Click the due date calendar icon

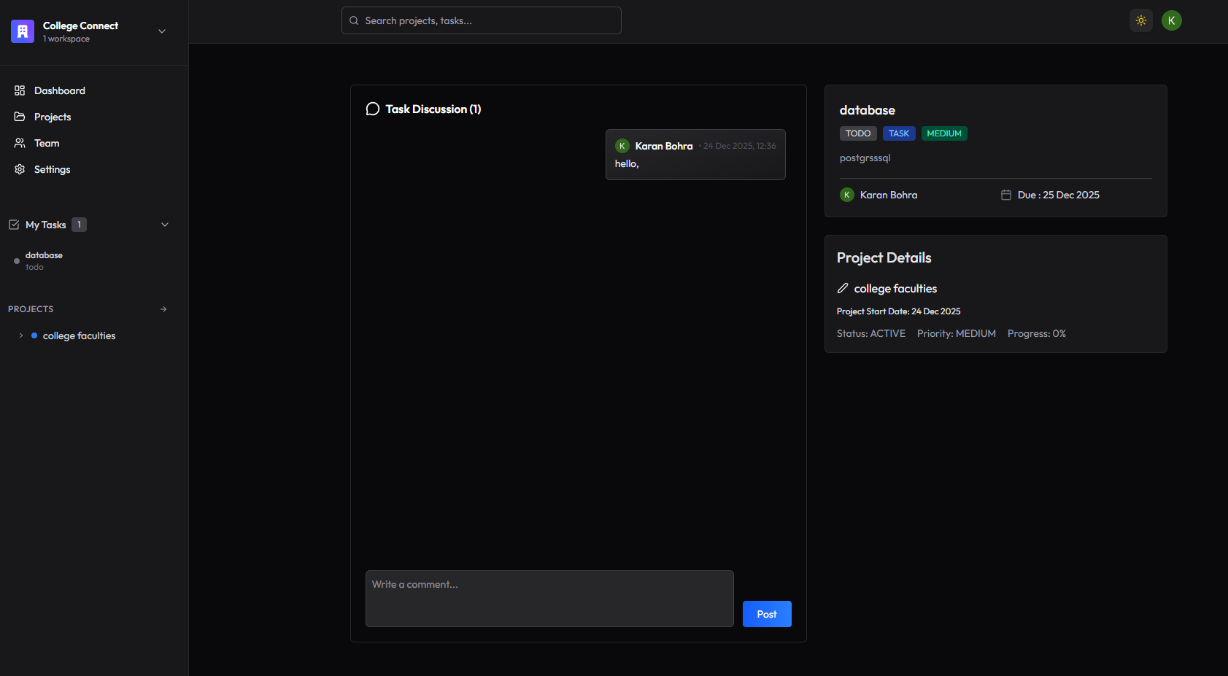[1005, 195]
